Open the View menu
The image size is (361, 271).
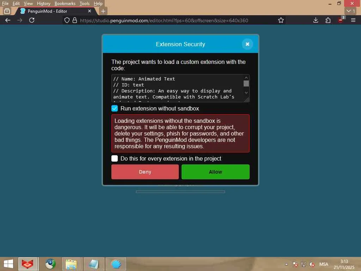28,4
